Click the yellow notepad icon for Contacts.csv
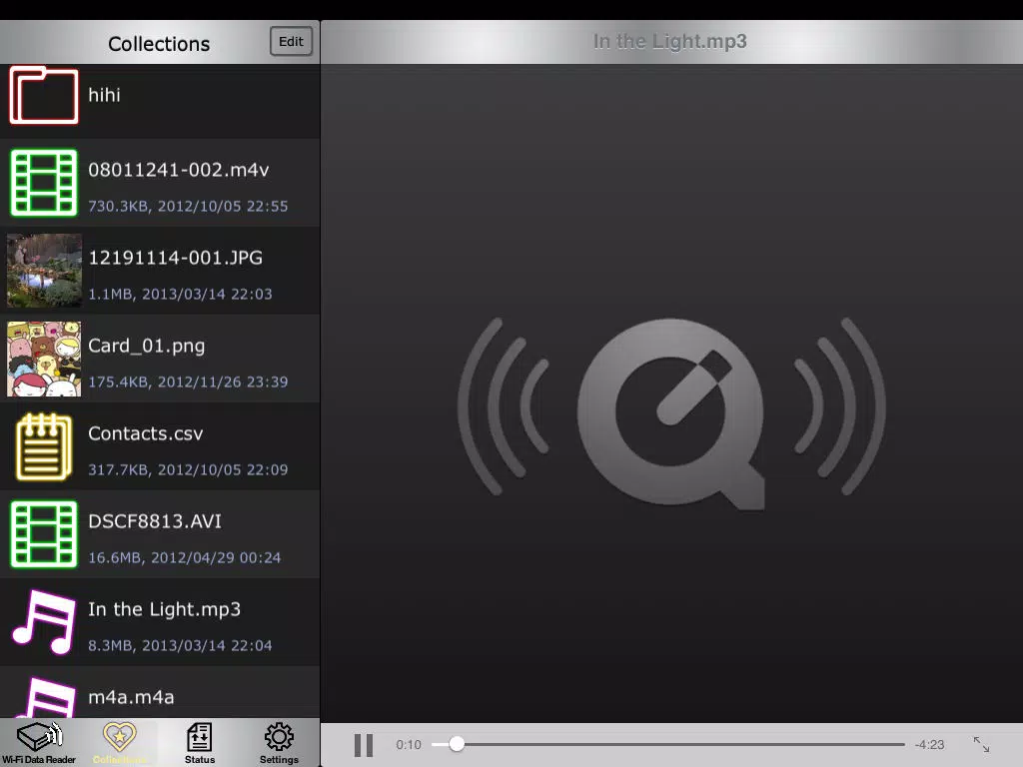Viewport: 1023px width, 767px height. [44, 446]
